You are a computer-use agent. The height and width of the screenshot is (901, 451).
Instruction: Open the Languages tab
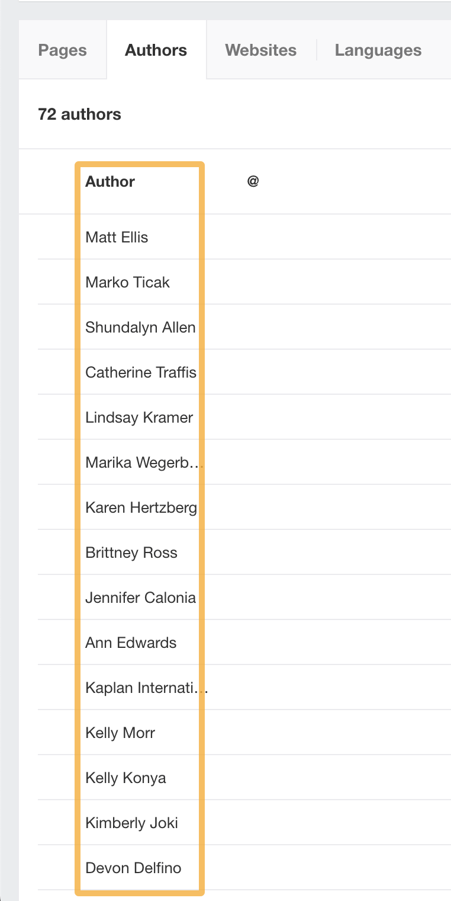pyautogui.click(x=378, y=50)
